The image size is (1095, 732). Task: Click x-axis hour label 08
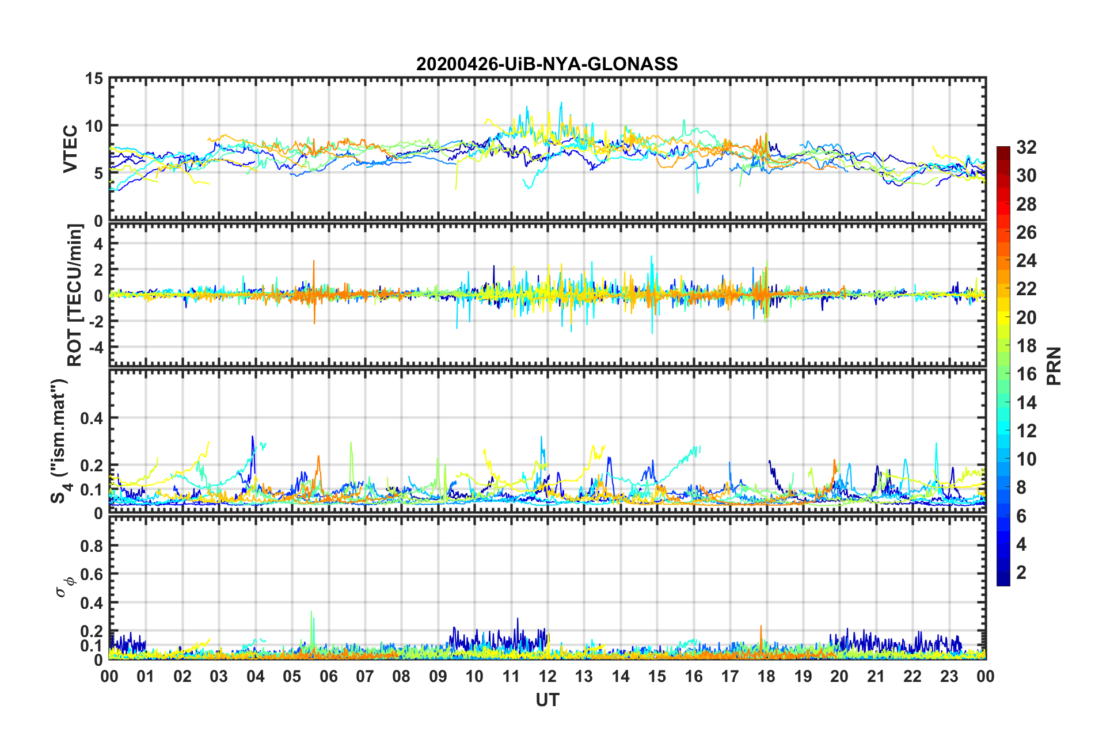pyautogui.click(x=401, y=676)
